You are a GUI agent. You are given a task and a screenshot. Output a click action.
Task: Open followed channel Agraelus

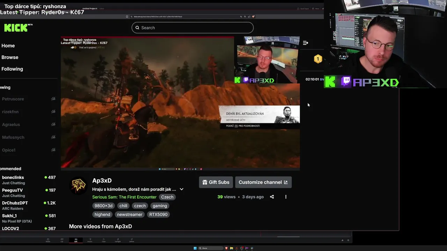tap(11, 124)
